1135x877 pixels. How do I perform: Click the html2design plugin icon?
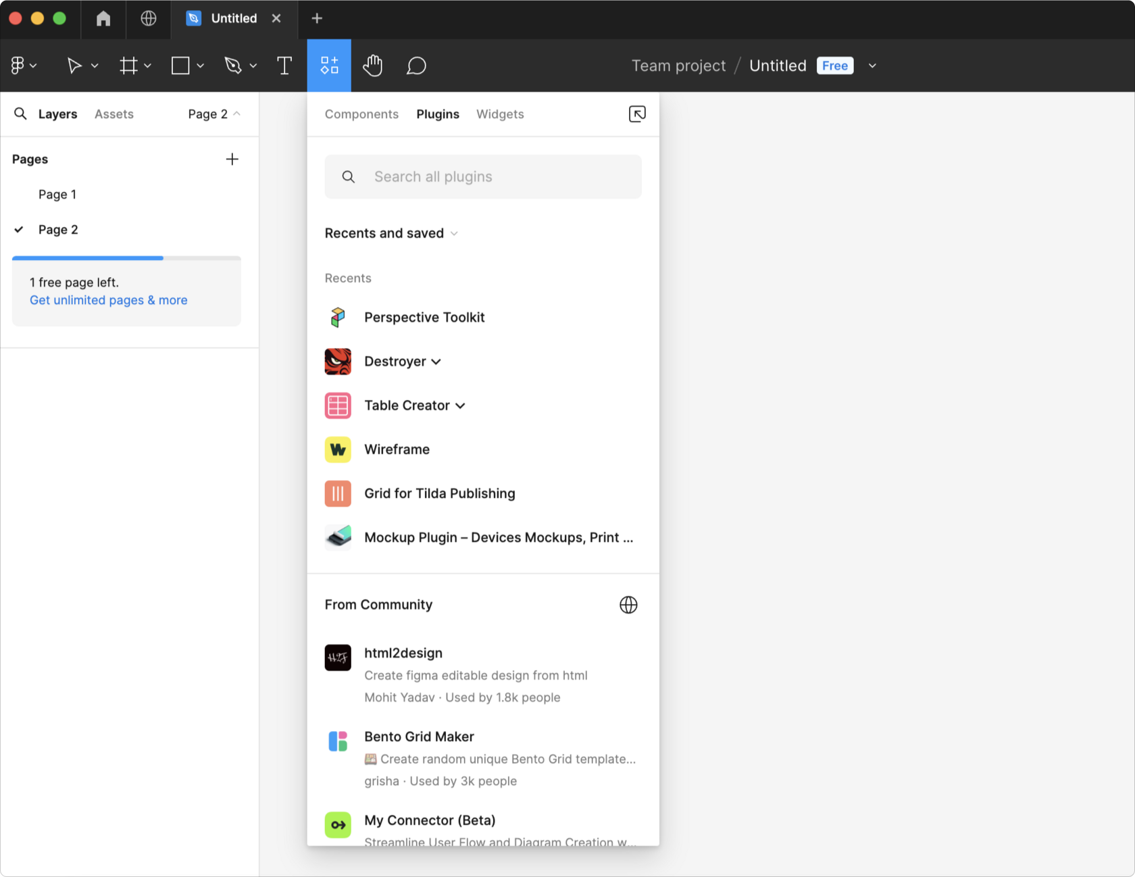(338, 657)
